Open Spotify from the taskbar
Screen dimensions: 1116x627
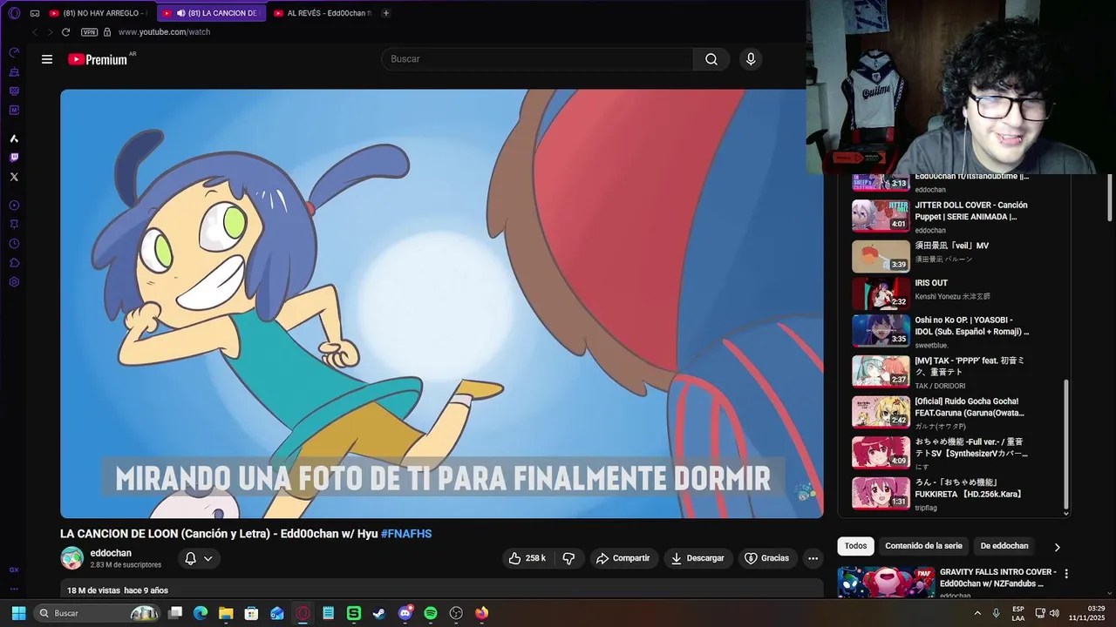coord(431,613)
